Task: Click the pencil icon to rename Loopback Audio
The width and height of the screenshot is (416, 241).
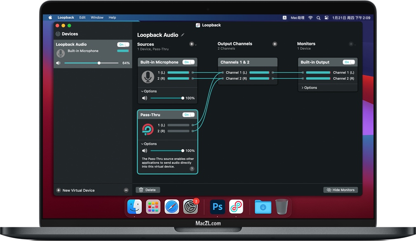Action: [183, 35]
